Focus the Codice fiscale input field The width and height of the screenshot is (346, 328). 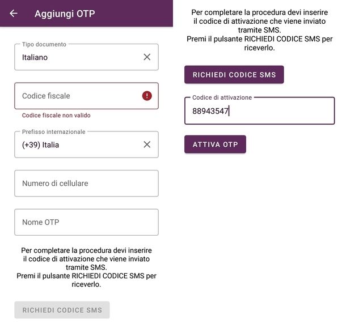86,96
